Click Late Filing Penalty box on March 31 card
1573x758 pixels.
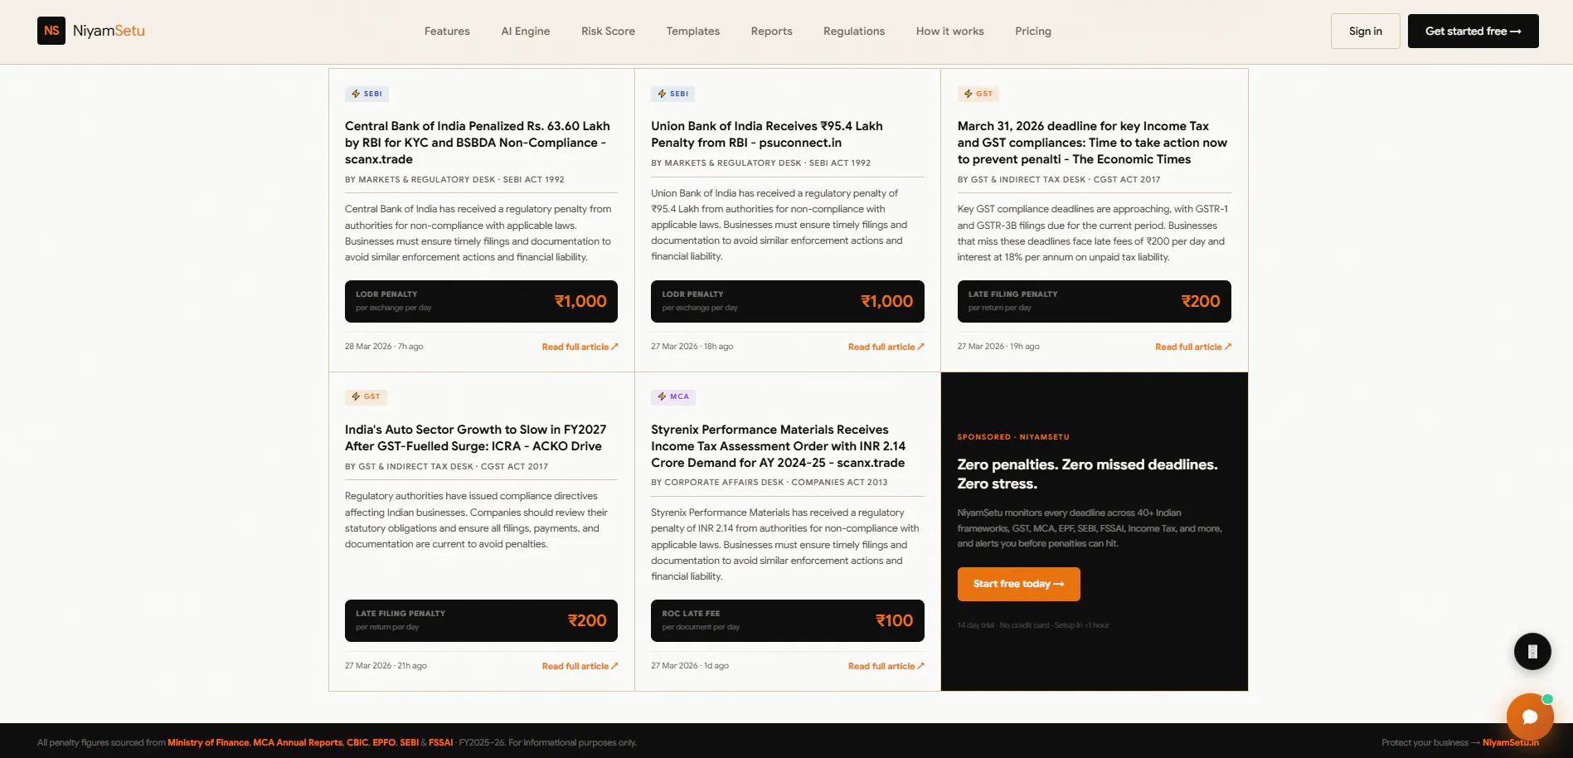1095,301
